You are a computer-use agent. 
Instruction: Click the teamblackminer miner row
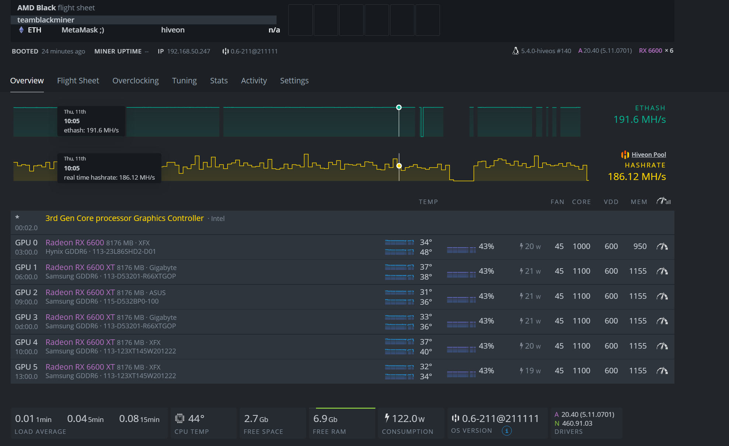point(143,20)
